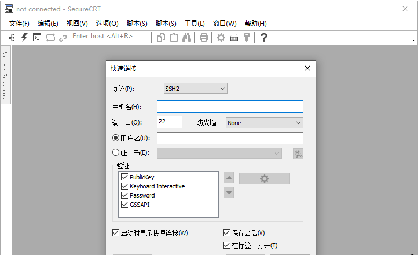
Task: Open Session Options gear icon in toolbar
Action: tap(221, 37)
